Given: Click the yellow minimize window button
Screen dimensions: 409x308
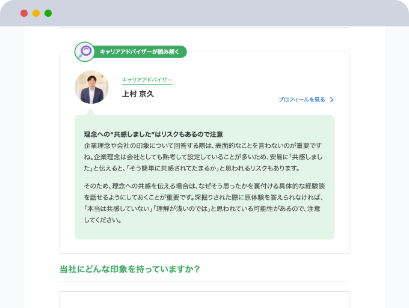Looking at the screenshot, I should click(36, 13).
